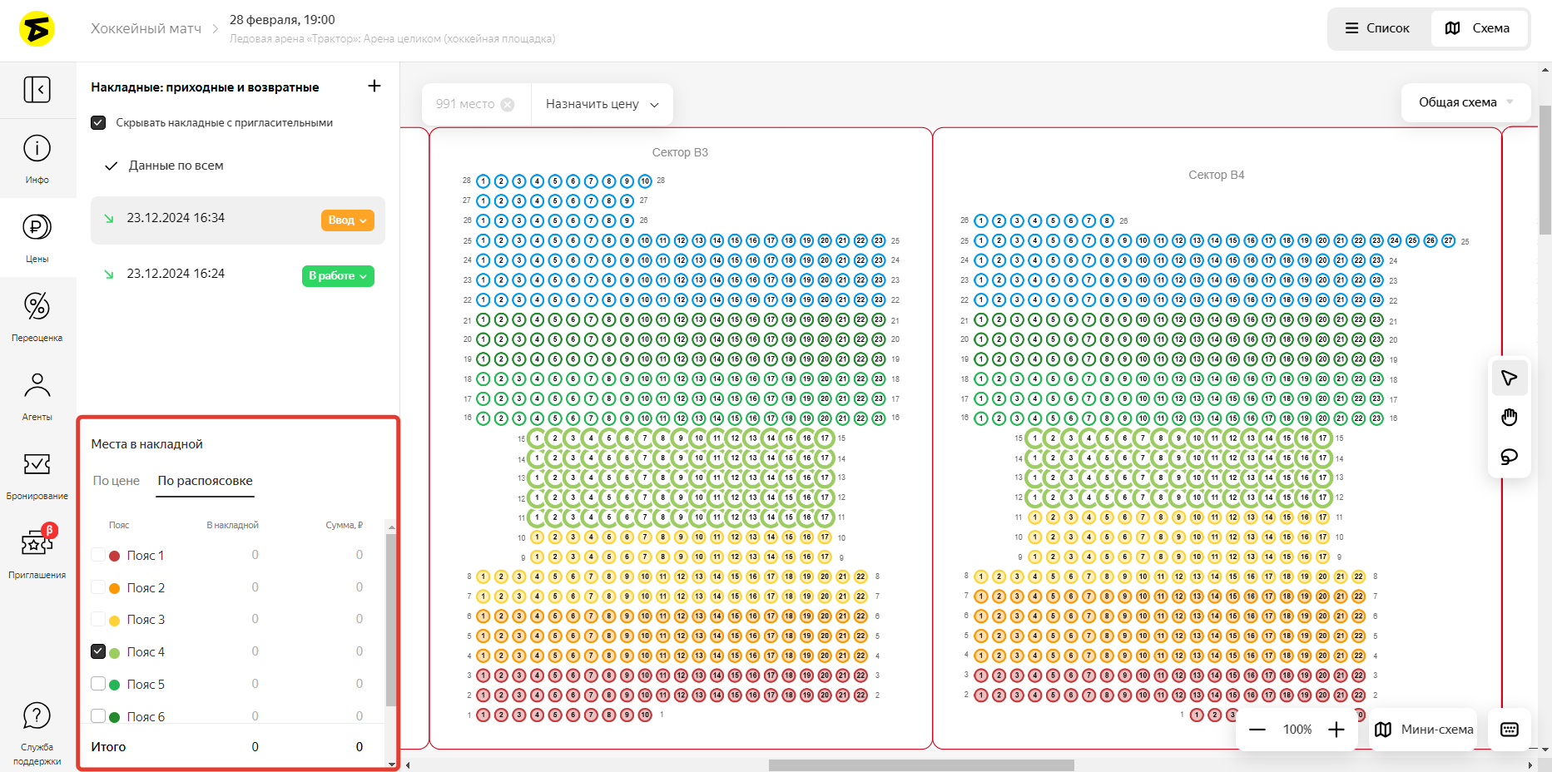Add a new invoice with plus icon

tap(374, 86)
